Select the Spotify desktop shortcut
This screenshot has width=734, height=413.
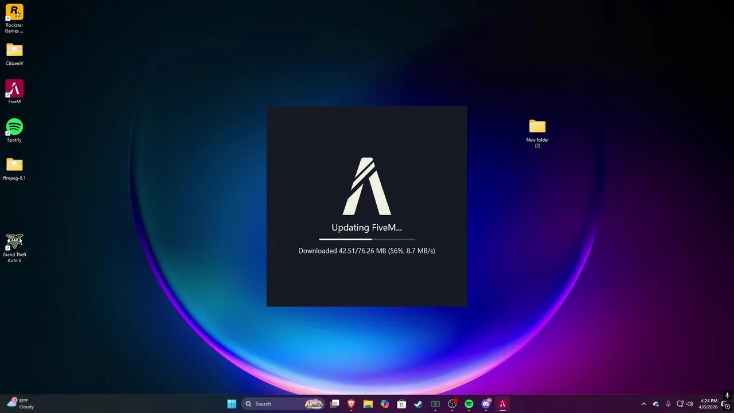(x=14, y=130)
